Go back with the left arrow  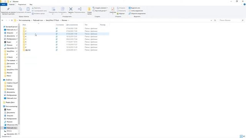point(2,20)
